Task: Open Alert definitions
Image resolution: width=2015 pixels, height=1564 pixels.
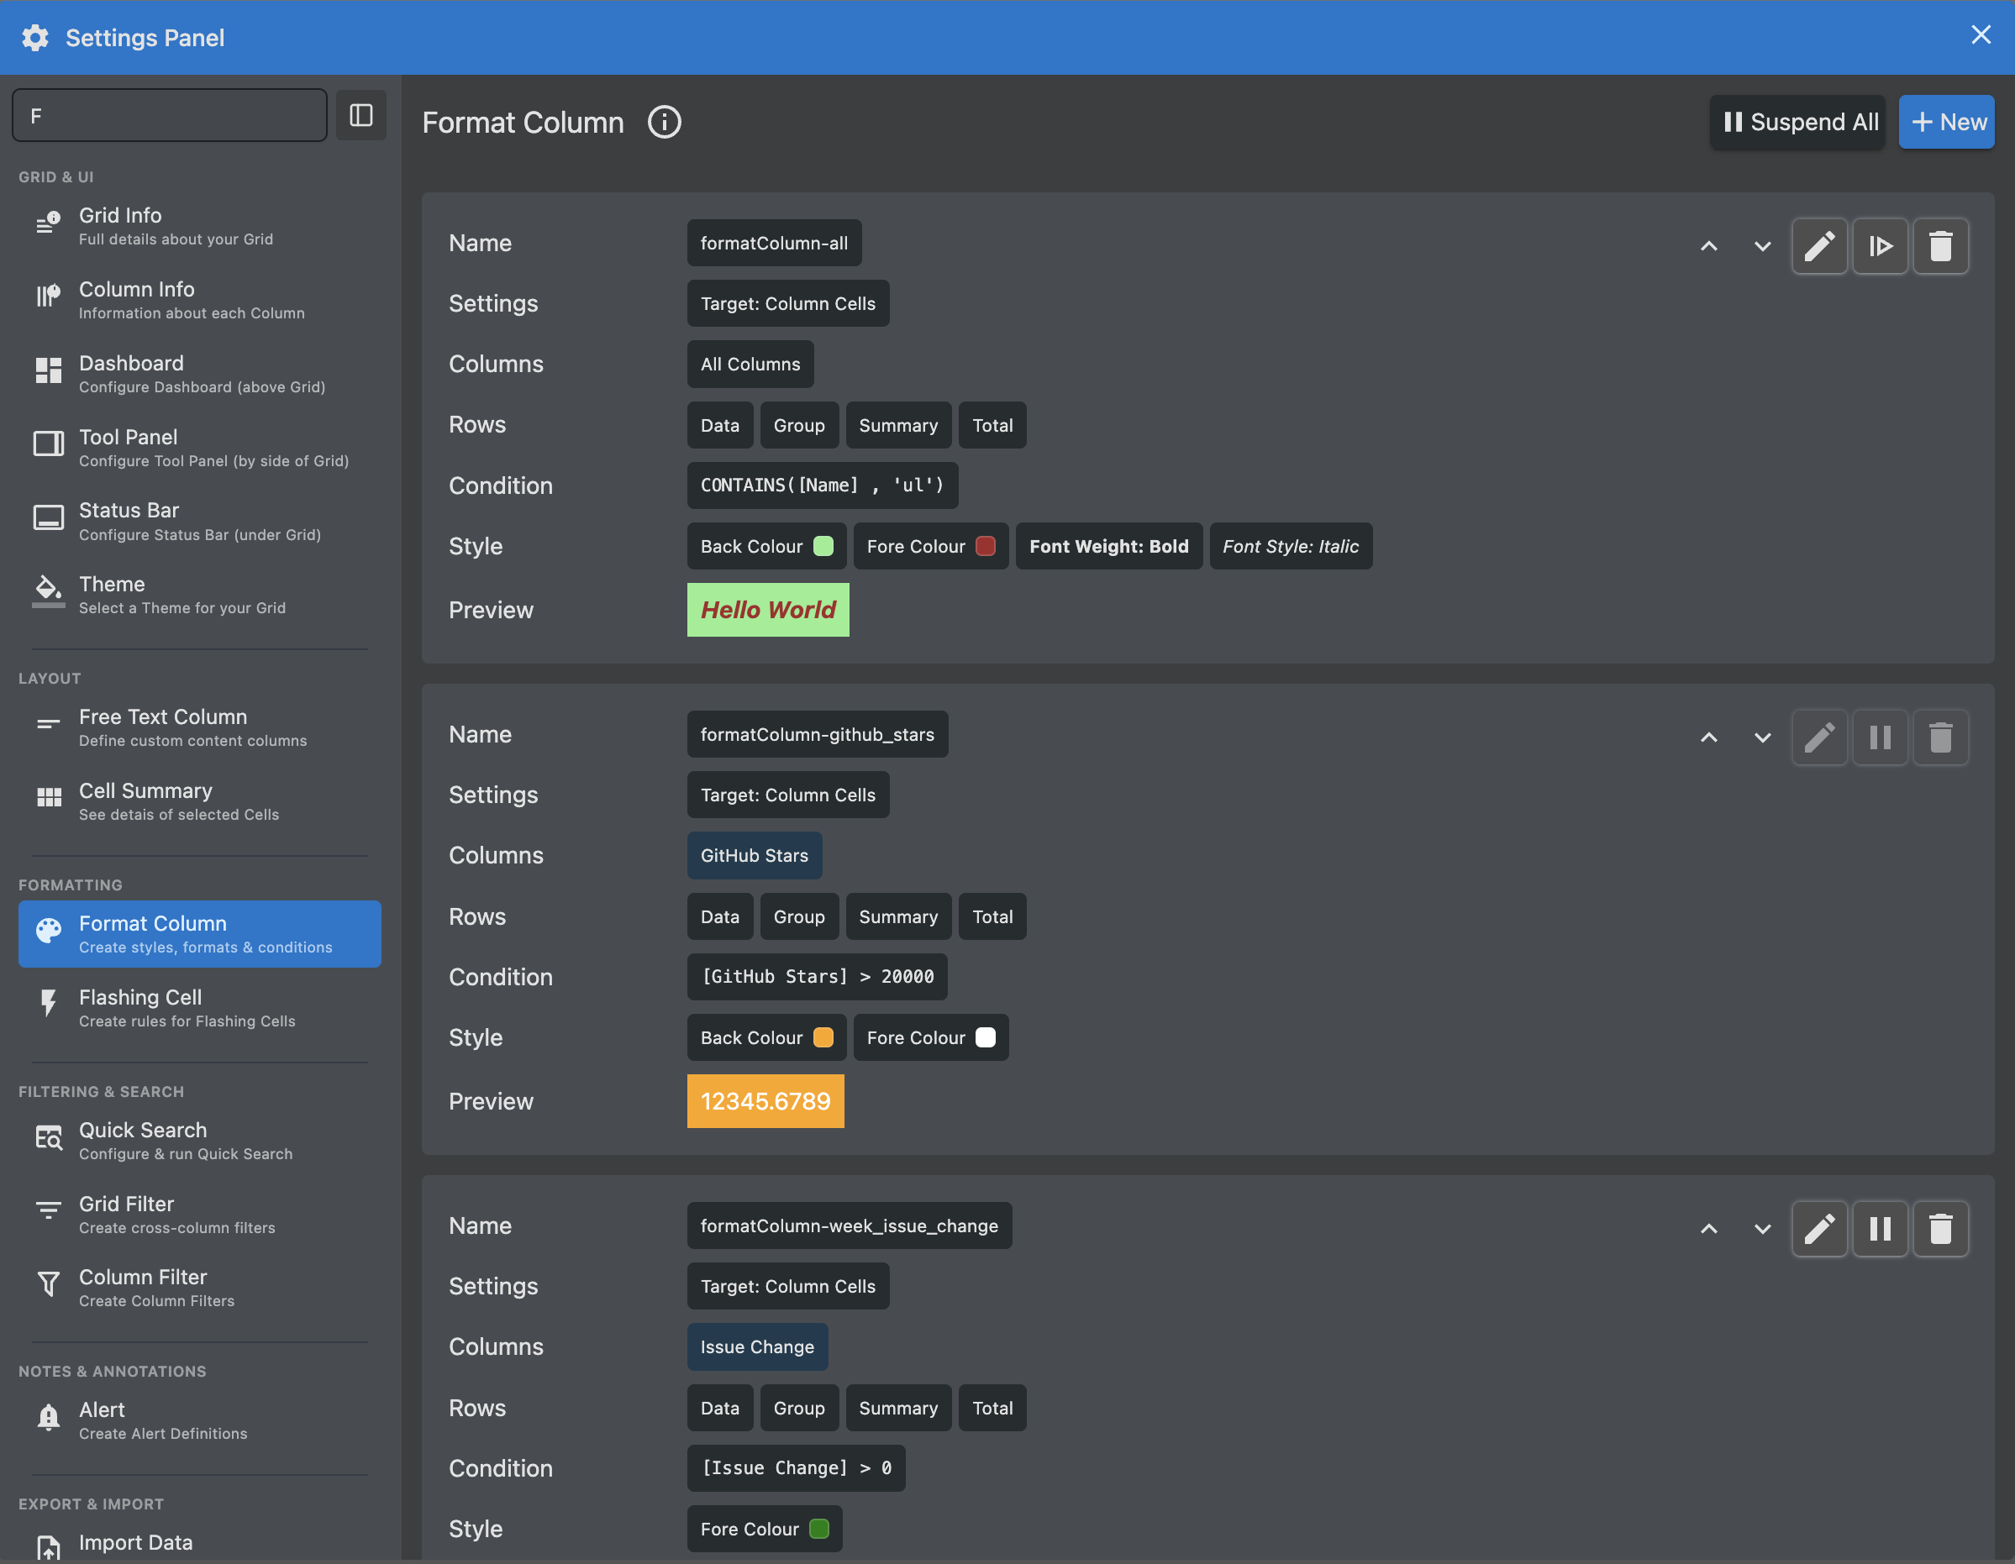Action: tap(199, 1420)
